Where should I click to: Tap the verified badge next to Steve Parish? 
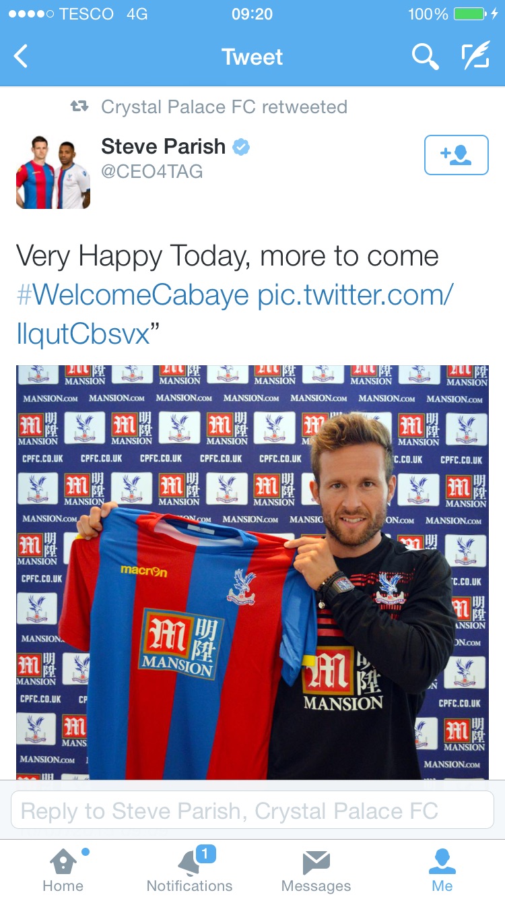point(241,146)
